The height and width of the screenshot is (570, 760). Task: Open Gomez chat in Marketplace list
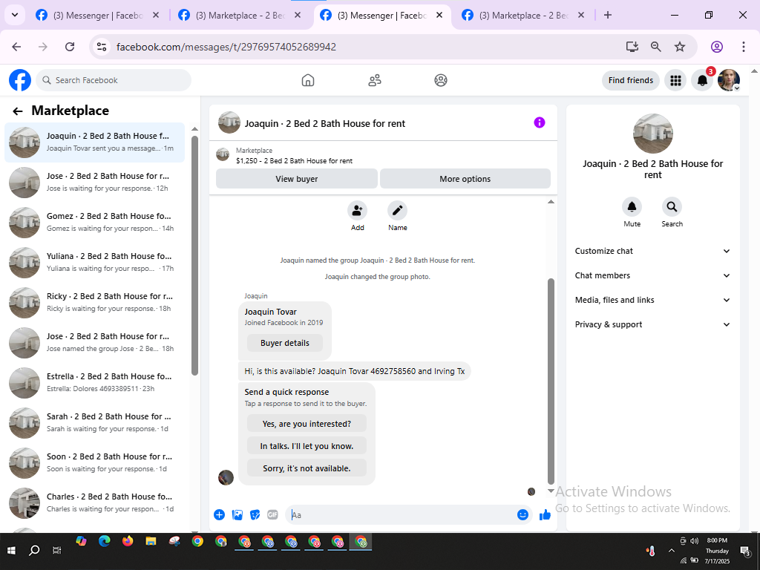(95, 222)
